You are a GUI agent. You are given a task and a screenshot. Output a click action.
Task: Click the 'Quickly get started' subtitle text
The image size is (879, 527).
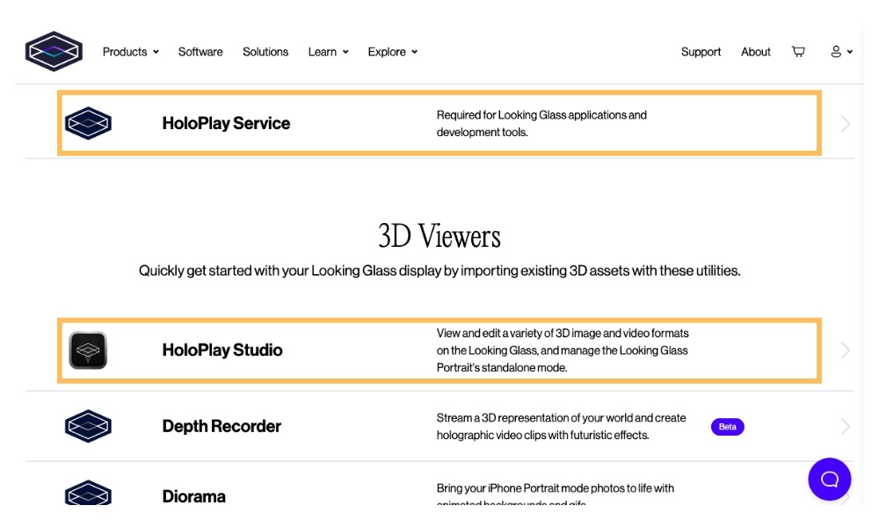pos(439,271)
